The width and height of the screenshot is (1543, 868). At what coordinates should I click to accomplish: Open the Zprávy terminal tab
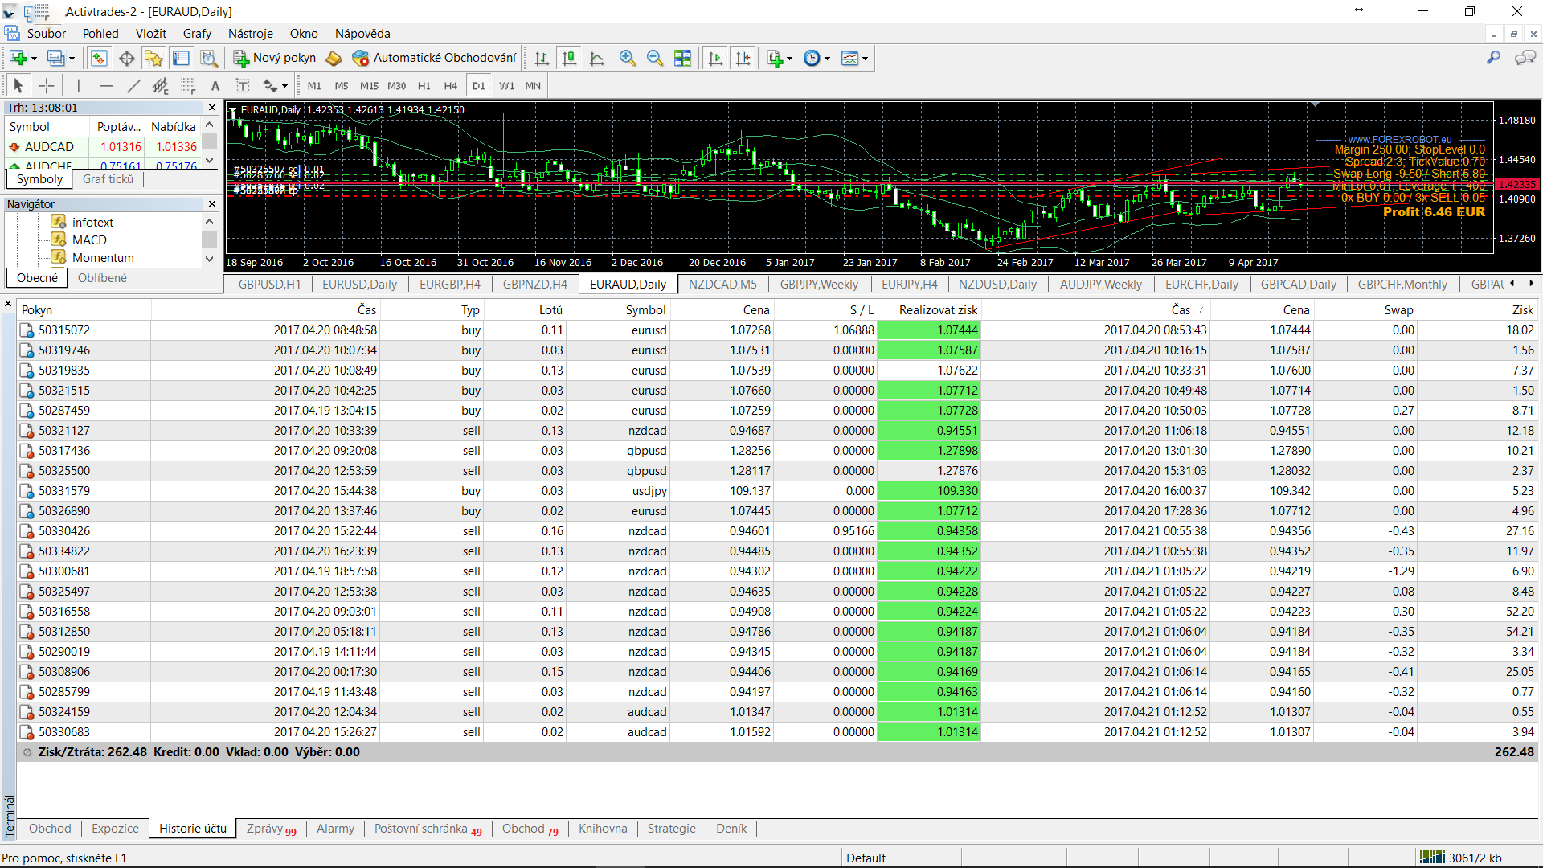coord(271,829)
